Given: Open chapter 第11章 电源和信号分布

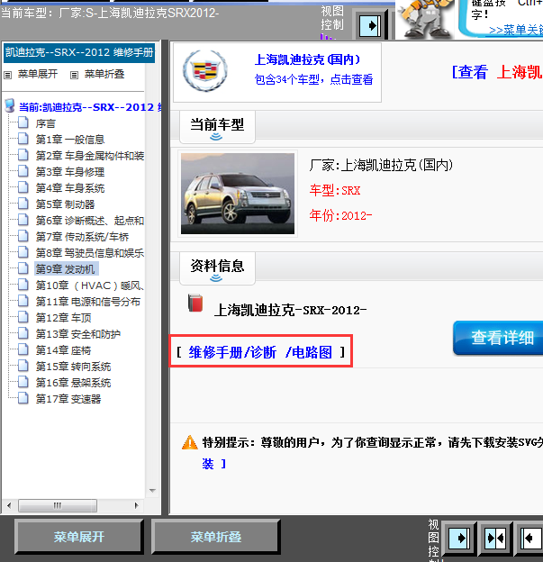Looking at the screenshot, I should [x=88, y=302].
